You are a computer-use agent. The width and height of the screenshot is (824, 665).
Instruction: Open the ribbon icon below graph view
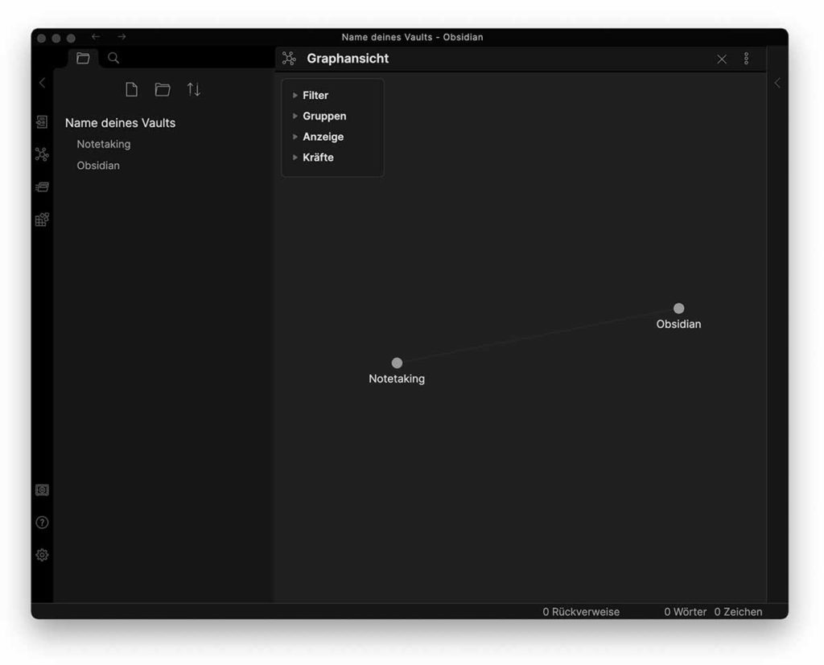42,187
